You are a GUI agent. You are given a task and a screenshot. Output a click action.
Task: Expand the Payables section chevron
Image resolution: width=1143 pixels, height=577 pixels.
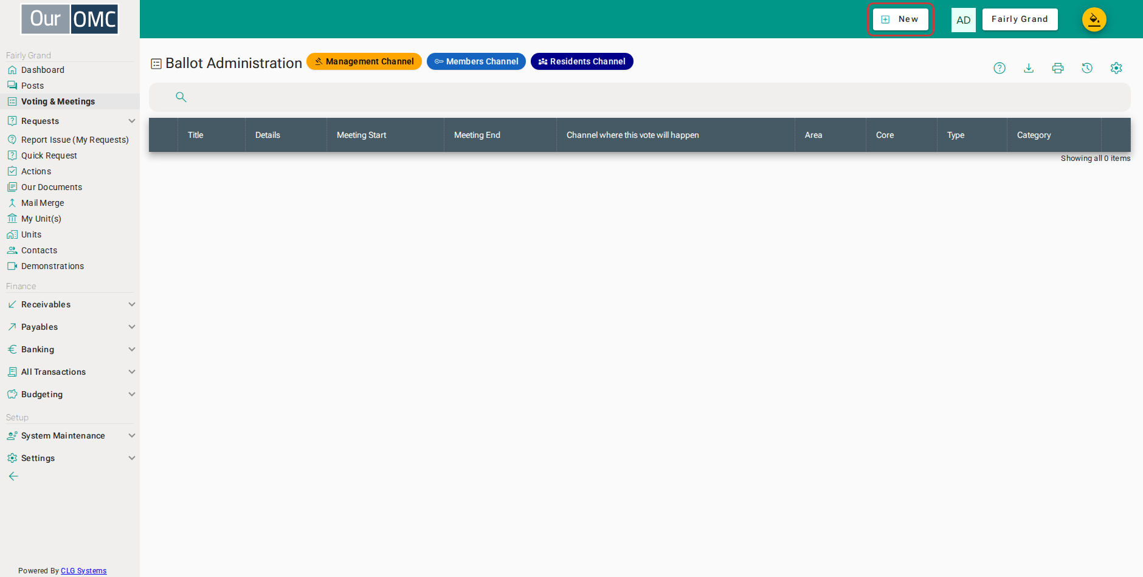tap(132, 327)
